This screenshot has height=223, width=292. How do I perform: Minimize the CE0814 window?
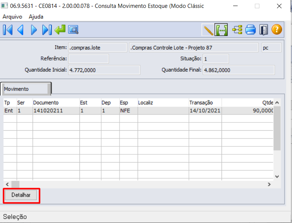pyautogui.click(x=235, y=6)
